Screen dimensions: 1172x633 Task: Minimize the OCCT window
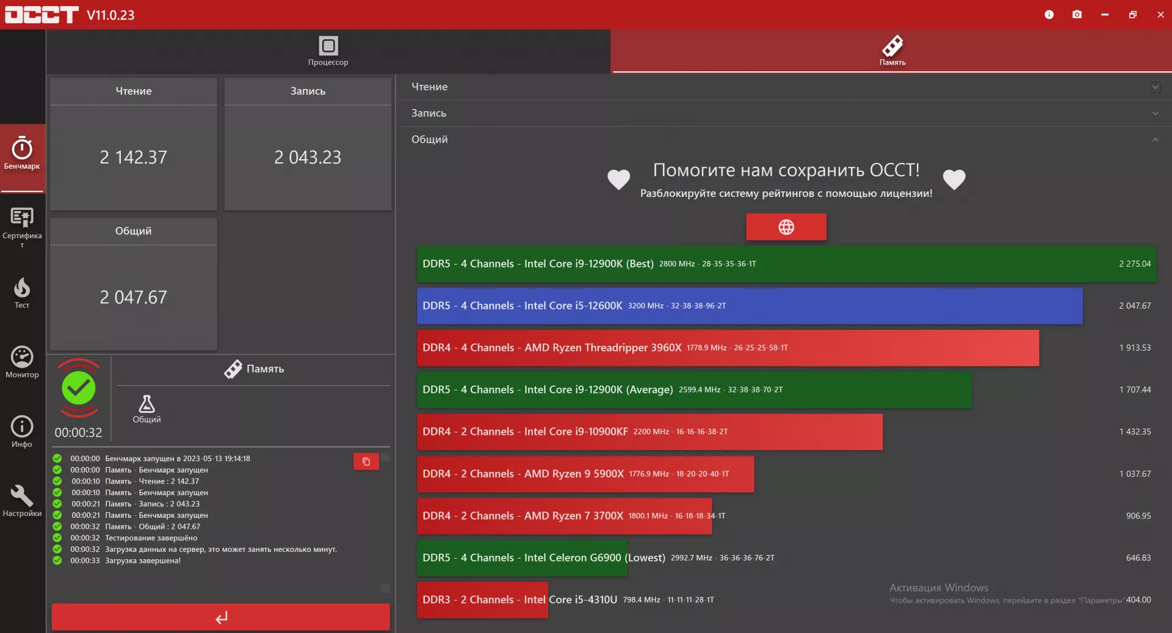[x=1105, y=15]
